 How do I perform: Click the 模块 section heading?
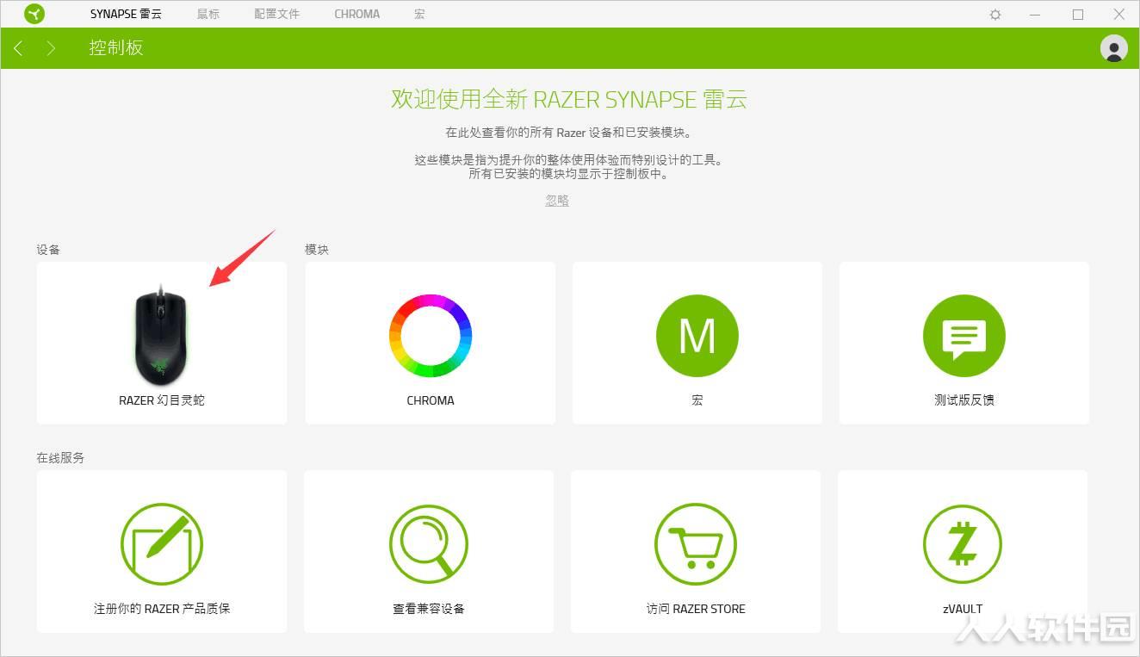317,250
